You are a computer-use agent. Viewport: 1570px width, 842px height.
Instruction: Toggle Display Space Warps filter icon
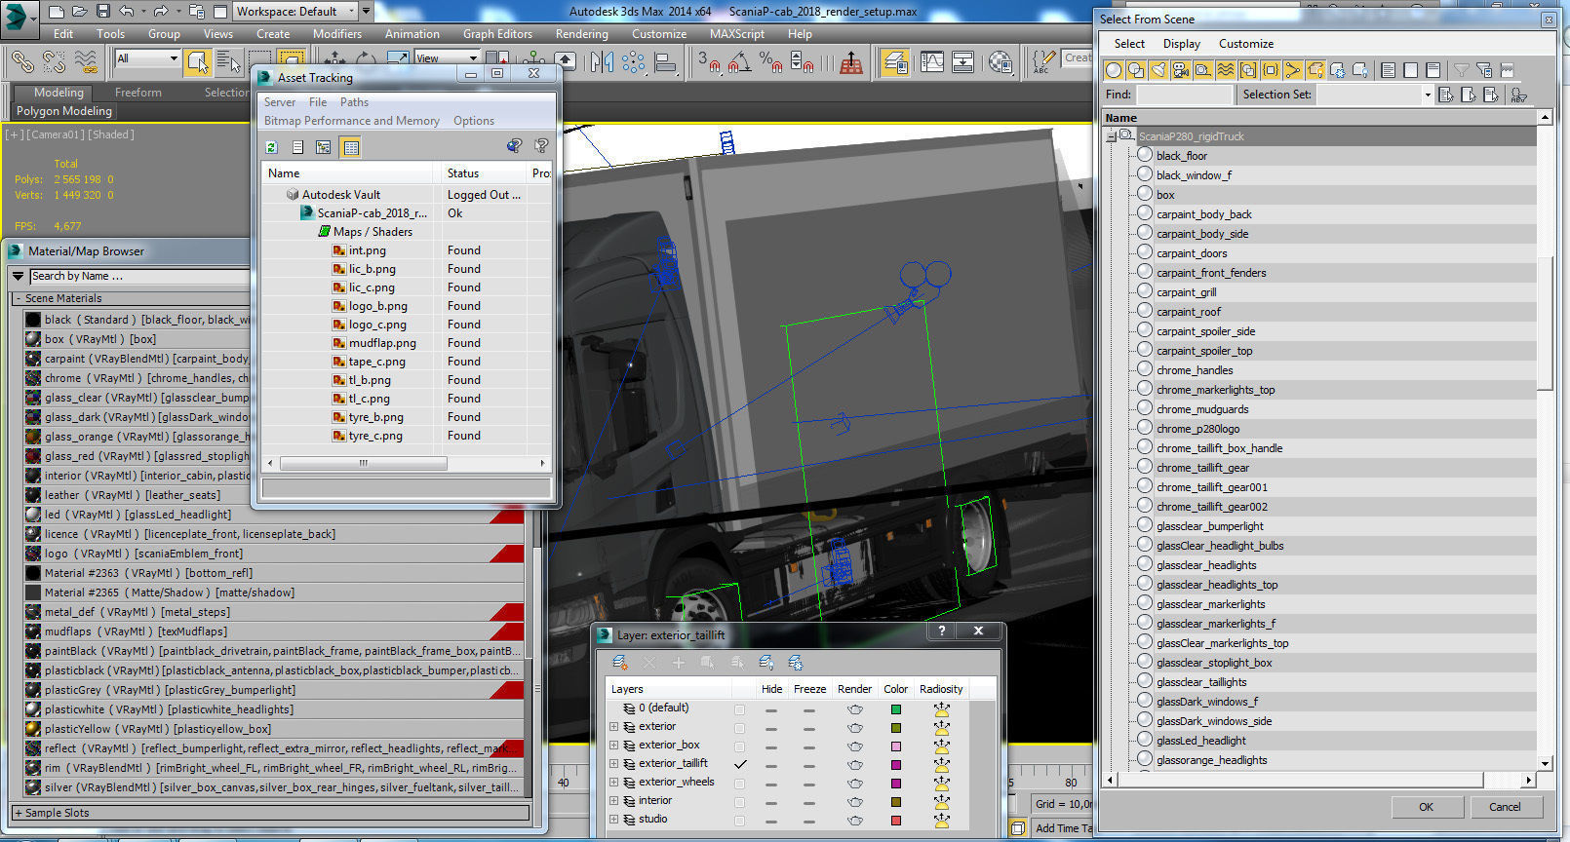1226,70
